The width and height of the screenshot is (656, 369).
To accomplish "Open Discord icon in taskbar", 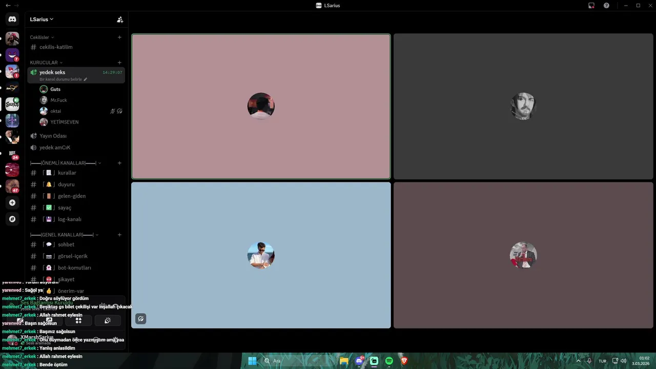I will click(x=359, y=361).
